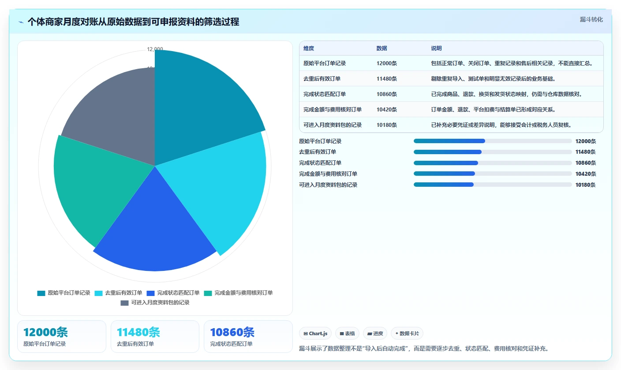Toggle legend swatch for 可进入月度资料包的记录

tap(125, 303)
